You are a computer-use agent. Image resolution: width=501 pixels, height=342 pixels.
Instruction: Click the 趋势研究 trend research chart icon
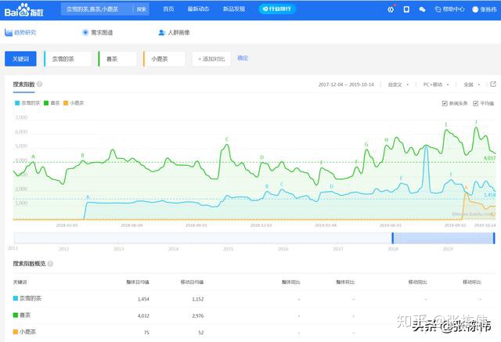point(9,33)
